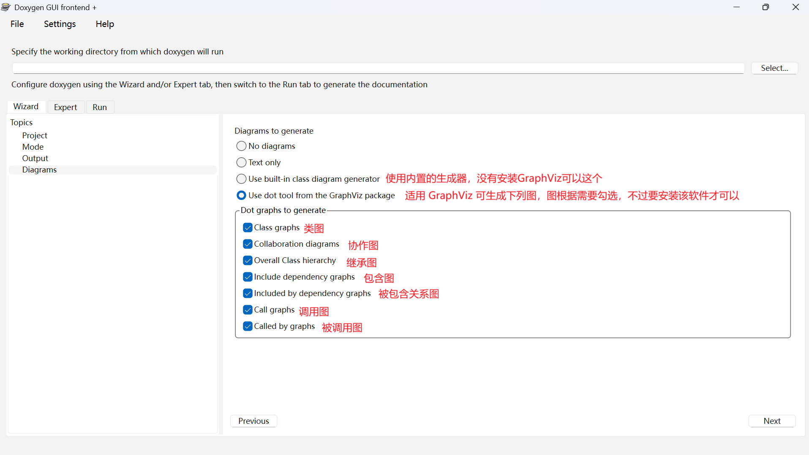Image resolution: width=809 pixels, height=455 pixels.
Task: Toggle the Called by graphs checkbox
Action: 248,326
